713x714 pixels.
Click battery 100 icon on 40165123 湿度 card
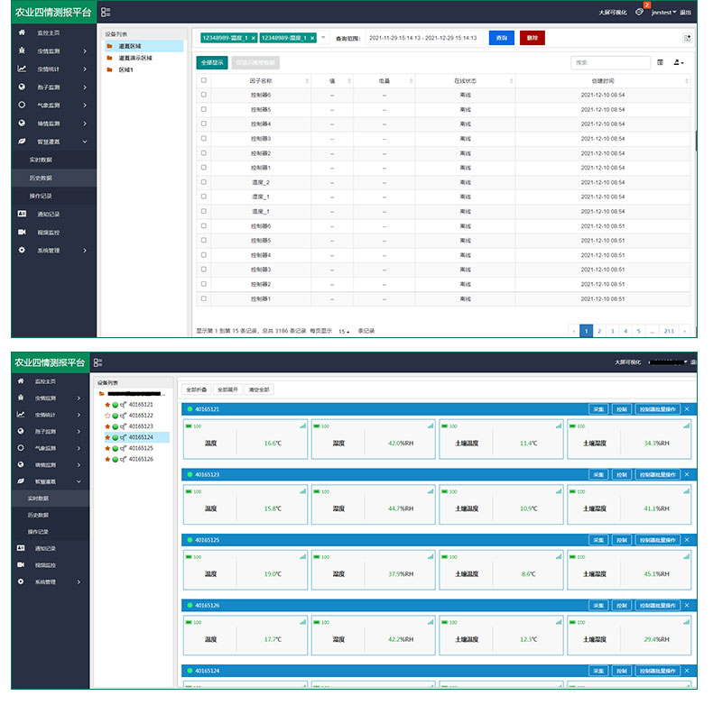coord(320,491)
